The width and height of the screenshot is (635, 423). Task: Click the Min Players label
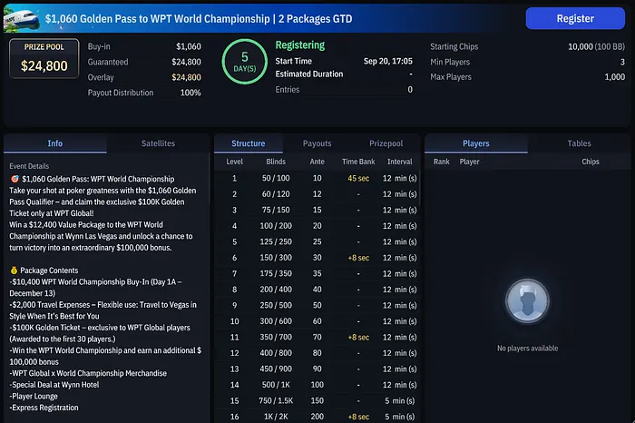click(450, 62)
